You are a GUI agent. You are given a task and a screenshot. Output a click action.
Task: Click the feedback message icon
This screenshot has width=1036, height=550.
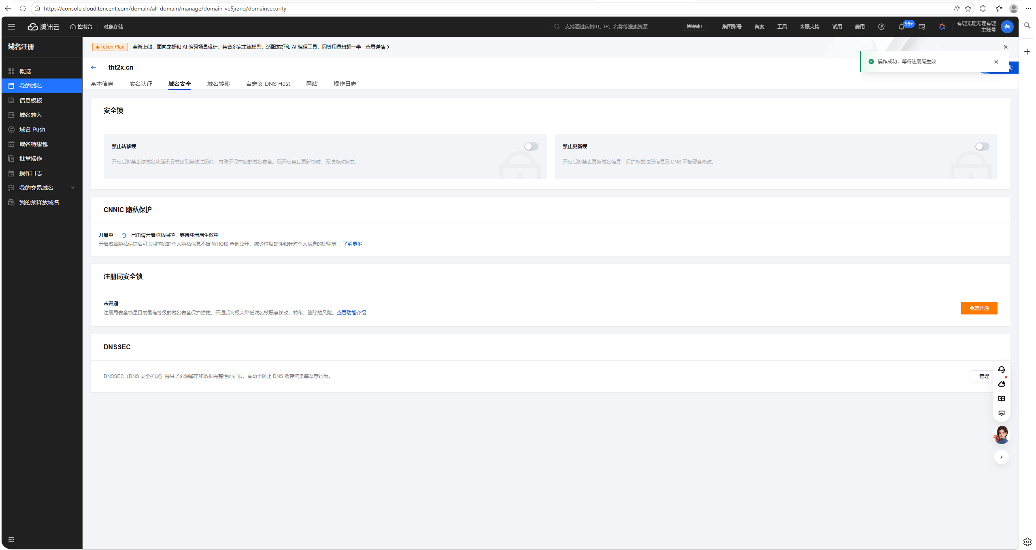click(1002, 413)
